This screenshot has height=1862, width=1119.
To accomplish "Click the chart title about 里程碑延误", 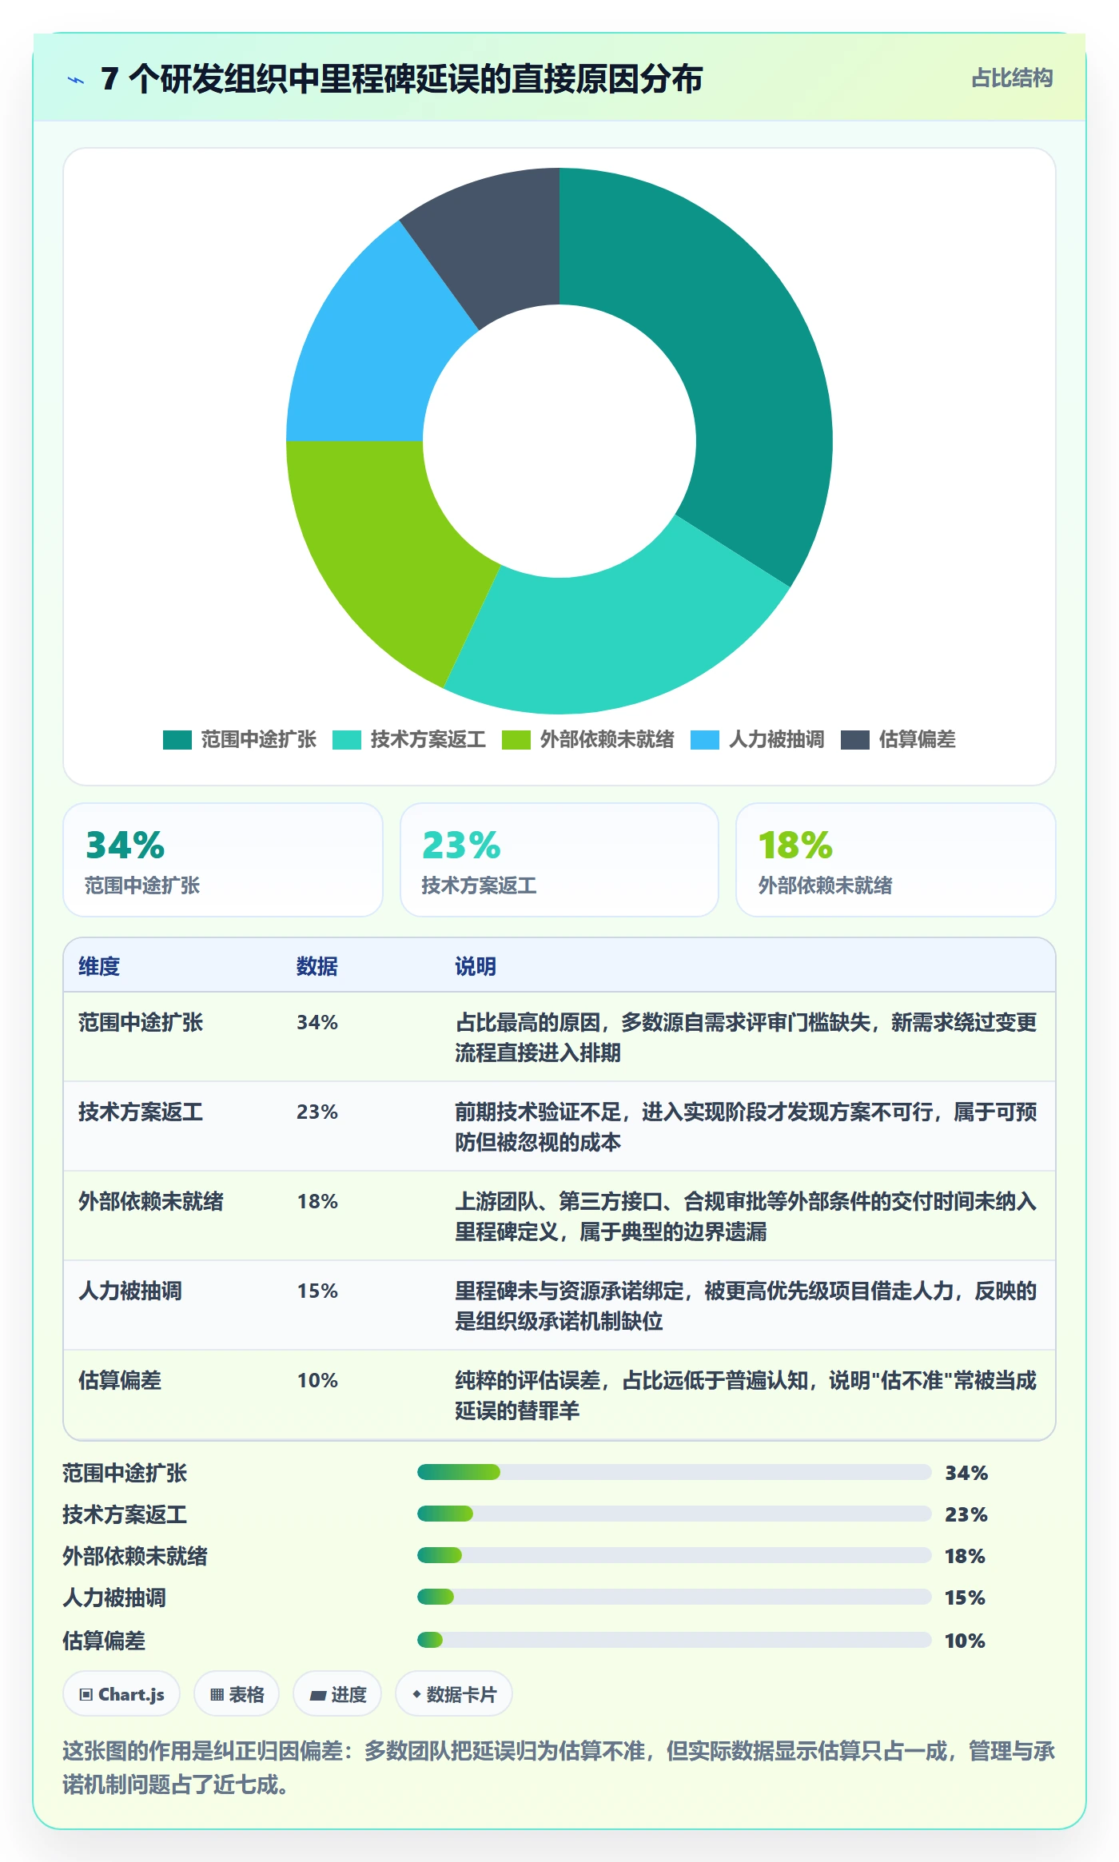I will 402,79.
